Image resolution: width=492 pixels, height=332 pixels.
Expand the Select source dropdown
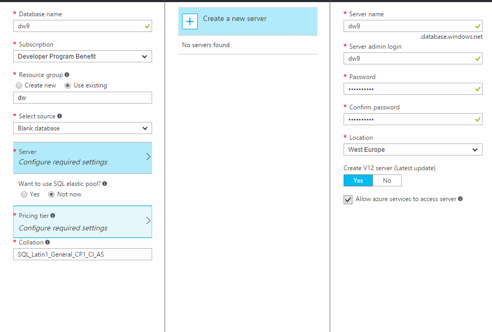82,128
